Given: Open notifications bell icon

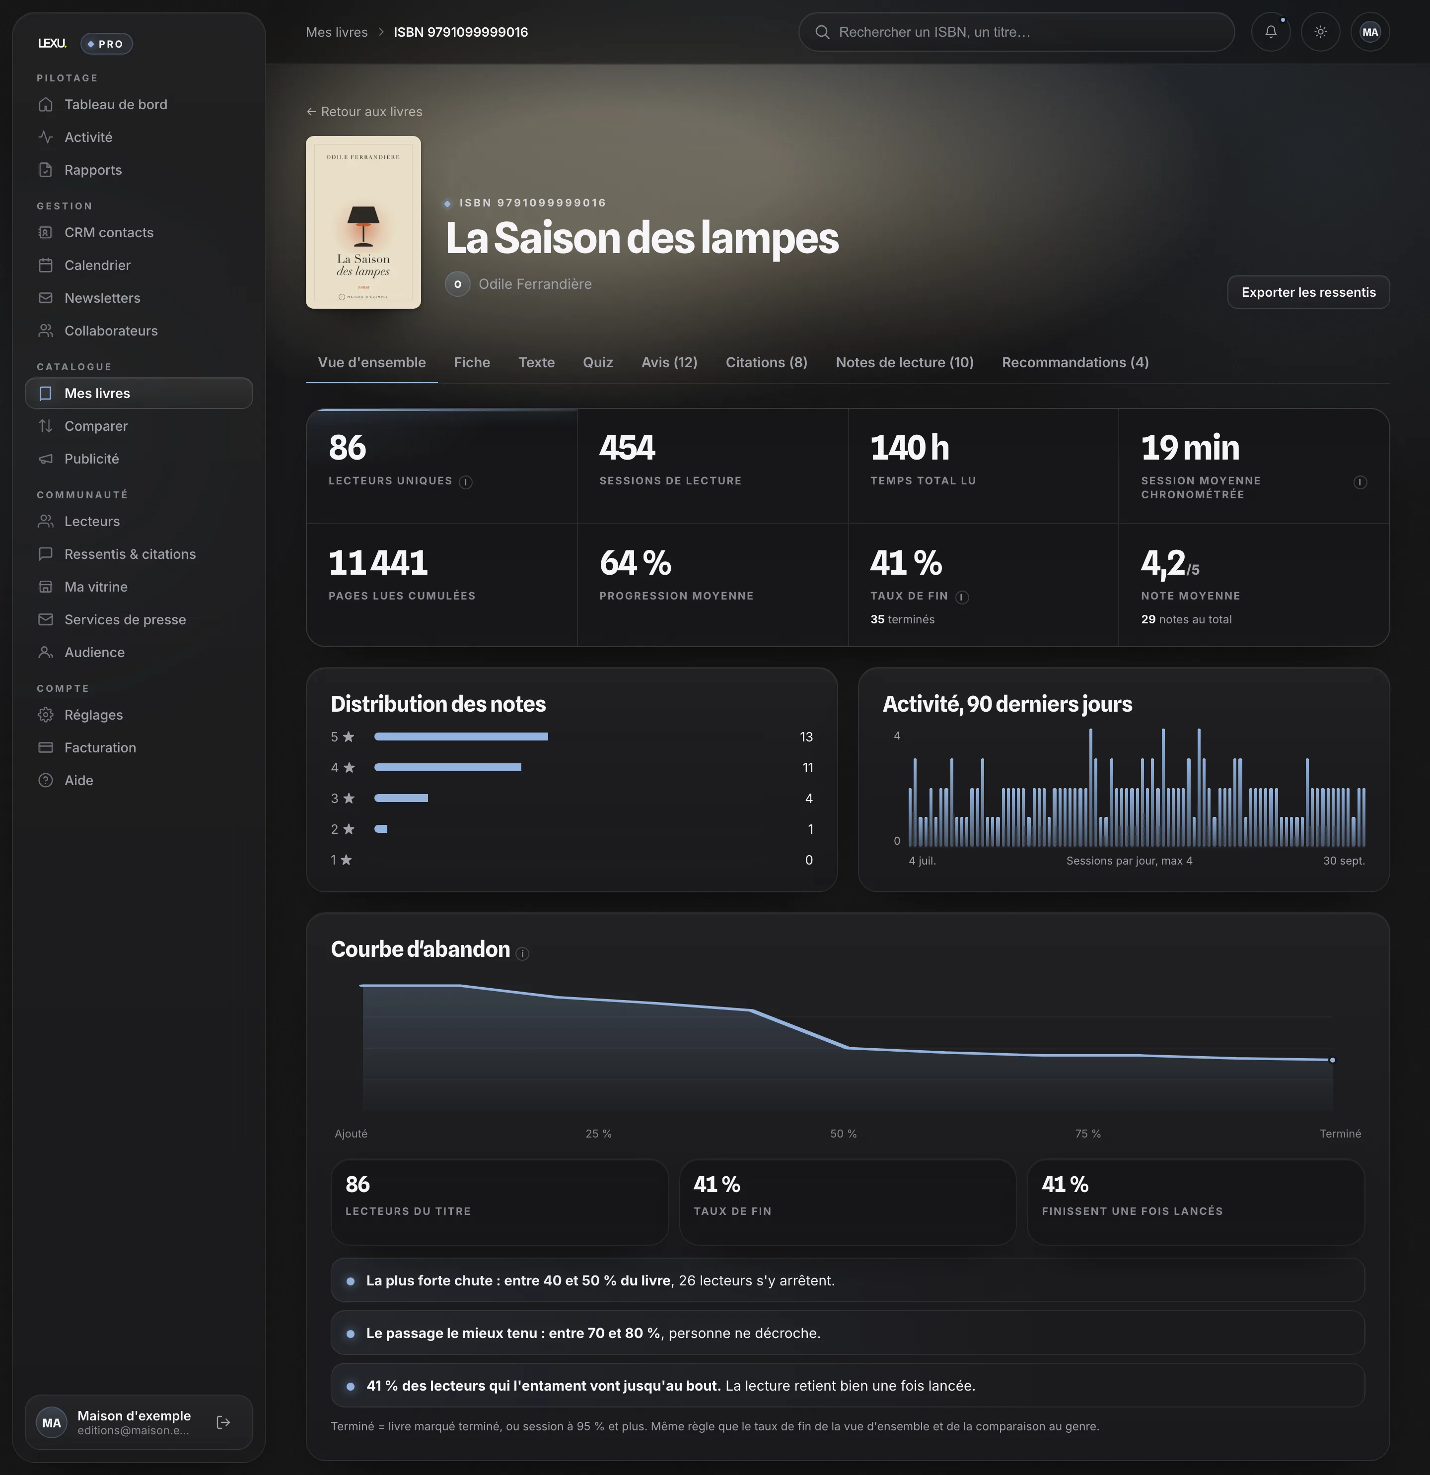Looking at the screenshot, I should (x=1270, y=32).
